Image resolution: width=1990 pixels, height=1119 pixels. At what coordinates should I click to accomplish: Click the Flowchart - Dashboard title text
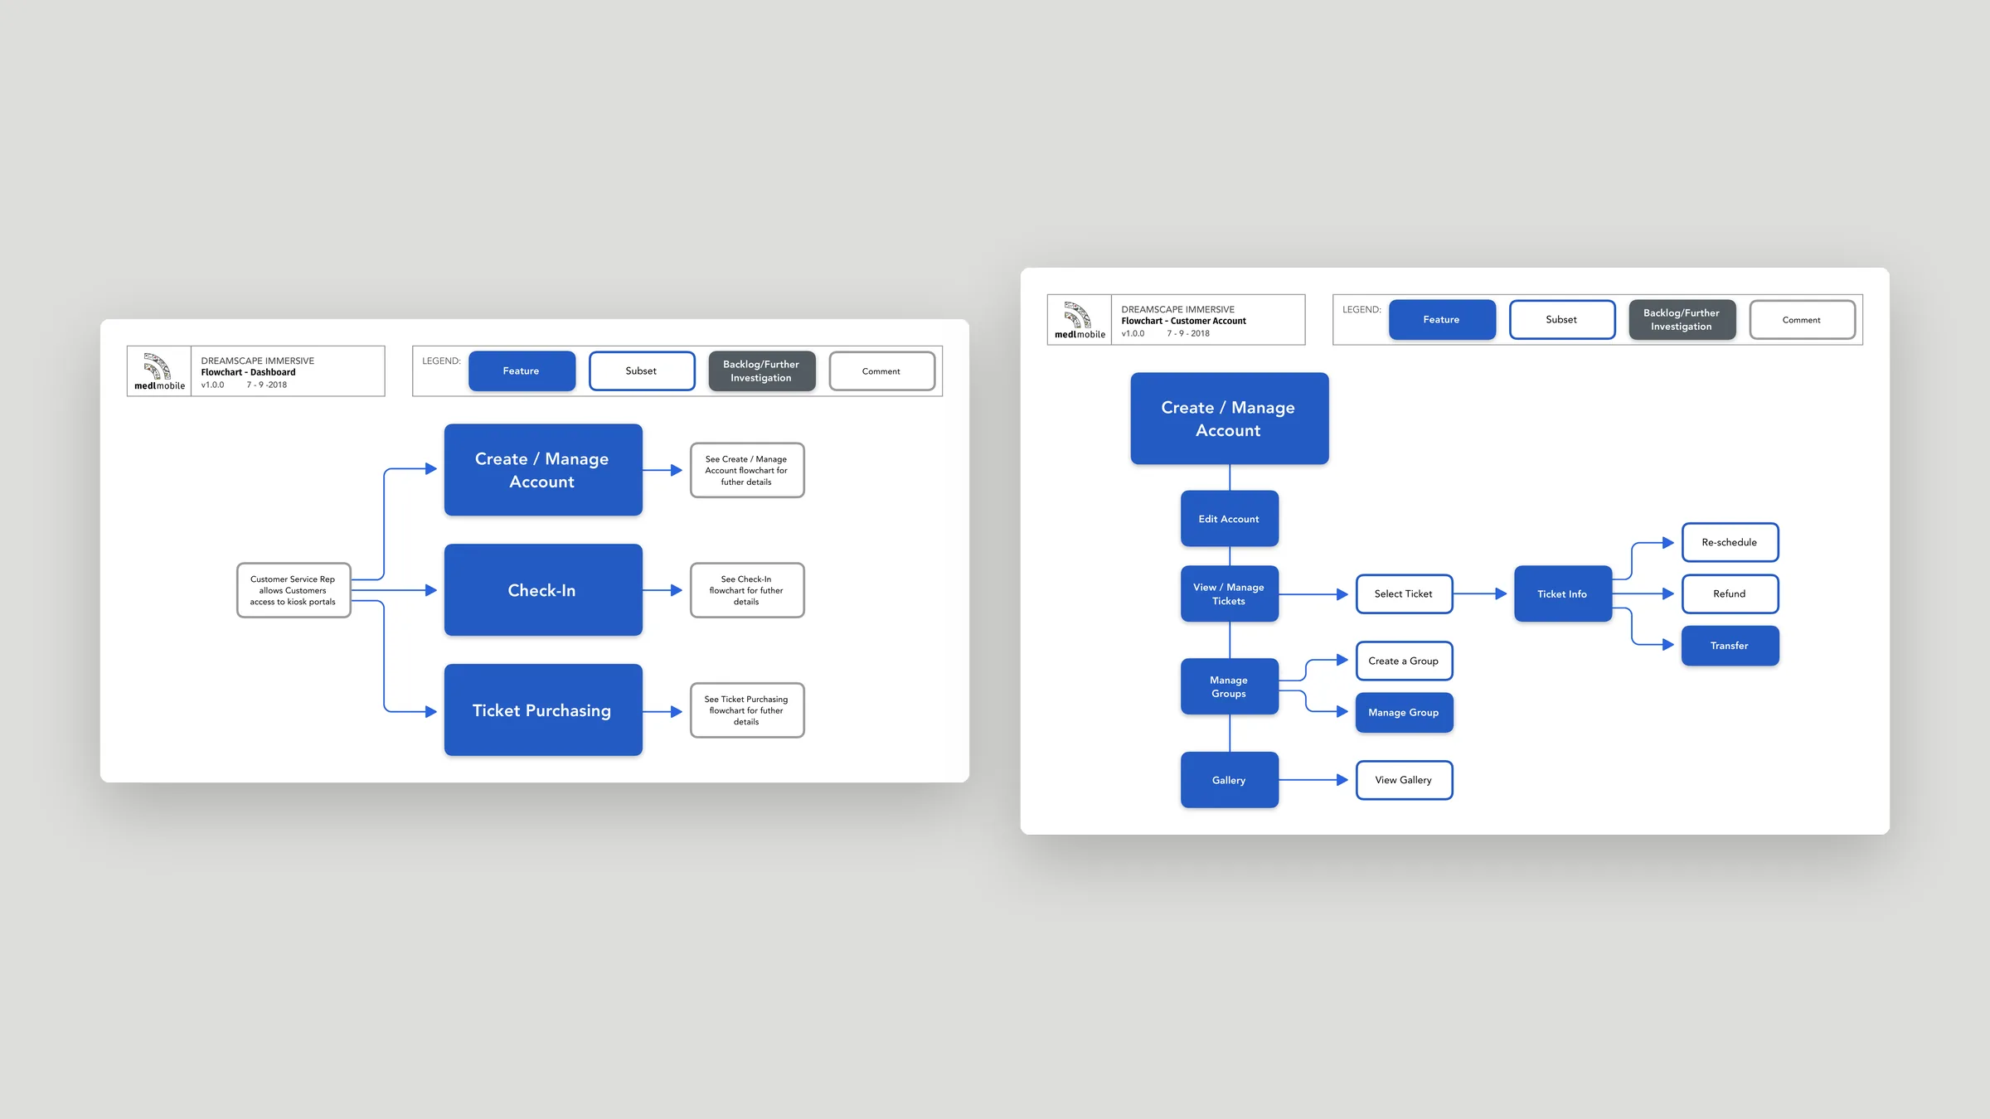(248, 372)
